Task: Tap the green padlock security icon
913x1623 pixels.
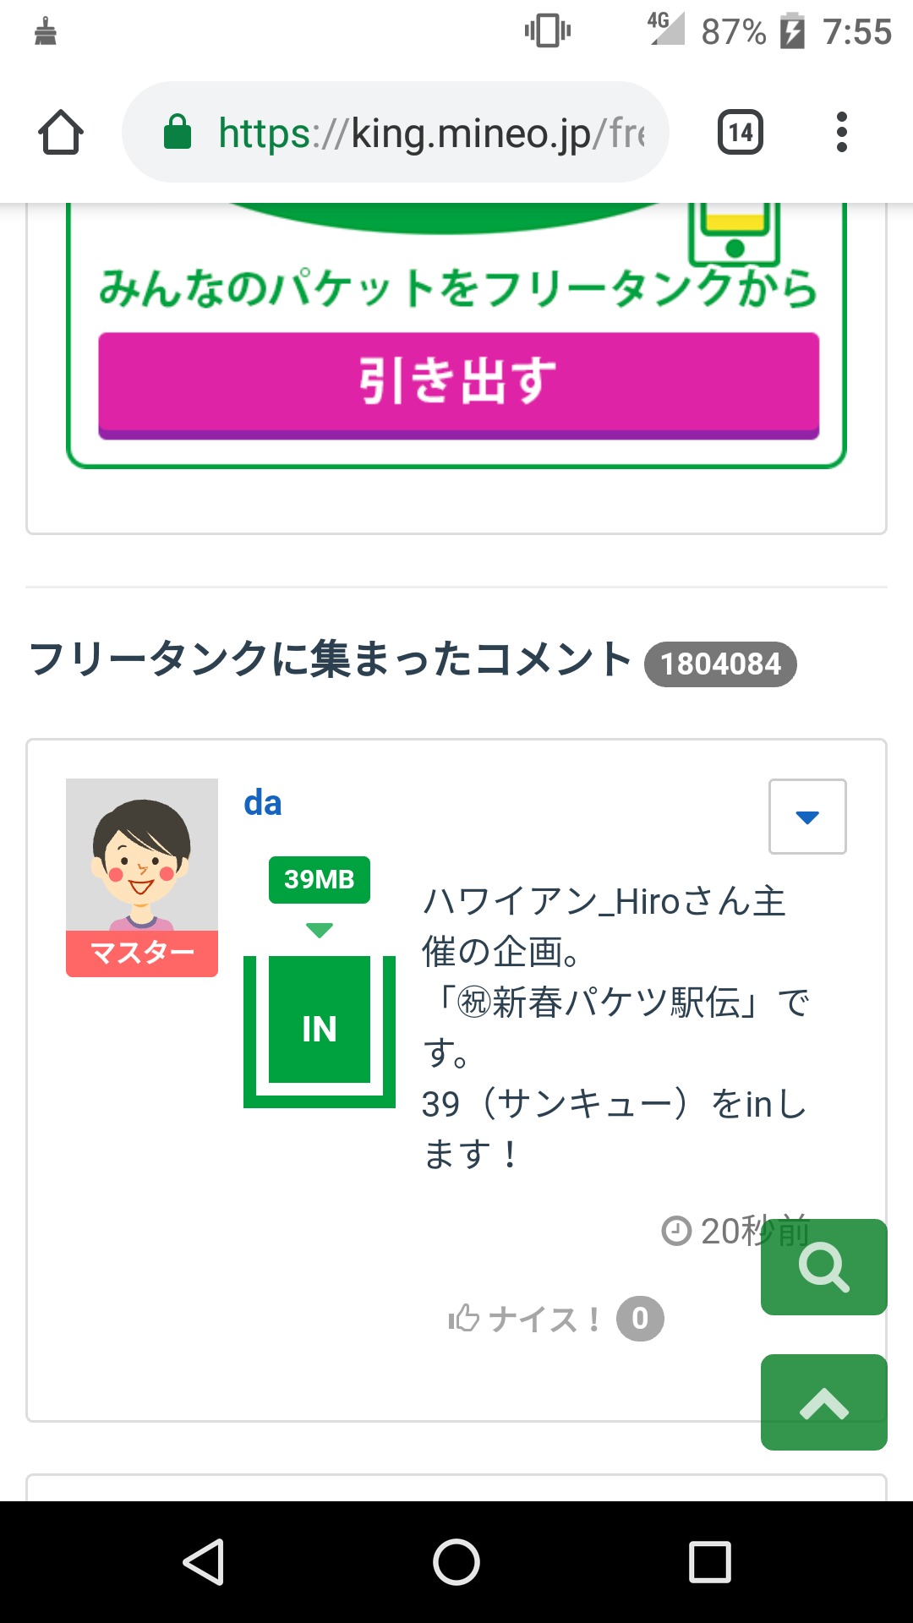Action: (x=178, y=133)
